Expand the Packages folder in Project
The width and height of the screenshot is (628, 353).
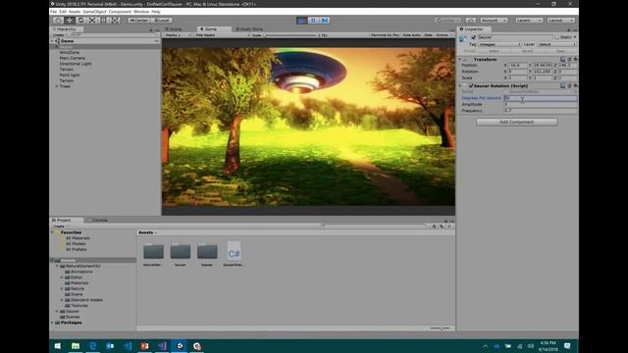pyautogui.click(x=52, y=323)
